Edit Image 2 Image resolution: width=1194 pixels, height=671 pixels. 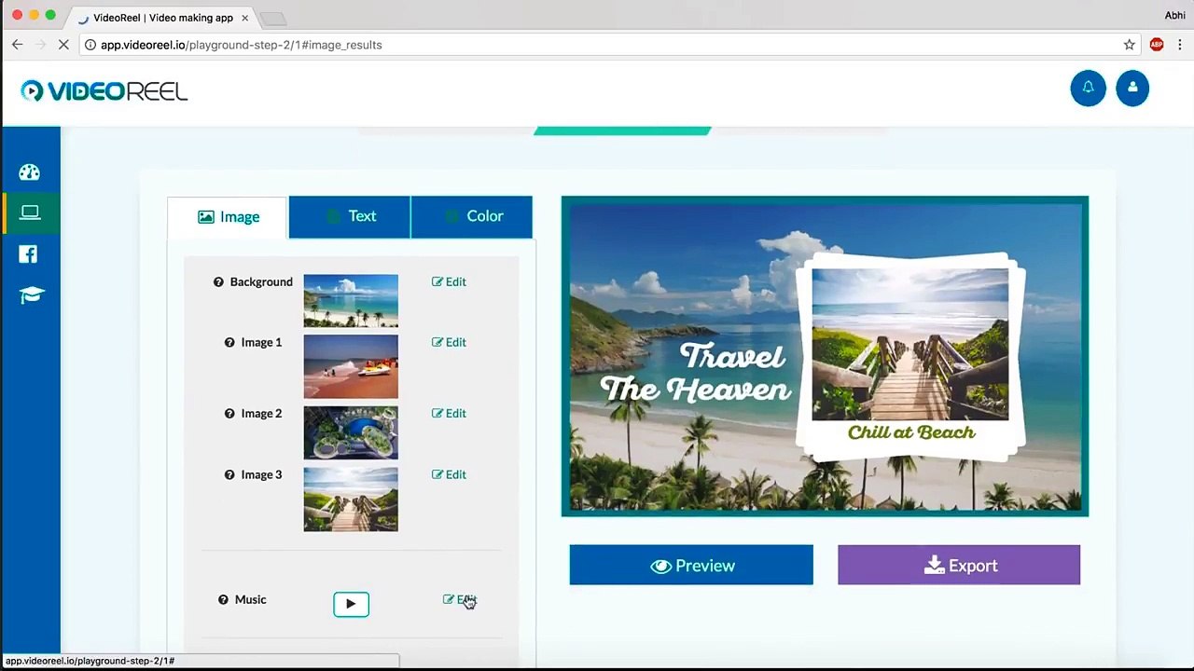click(x=449, y=413)
